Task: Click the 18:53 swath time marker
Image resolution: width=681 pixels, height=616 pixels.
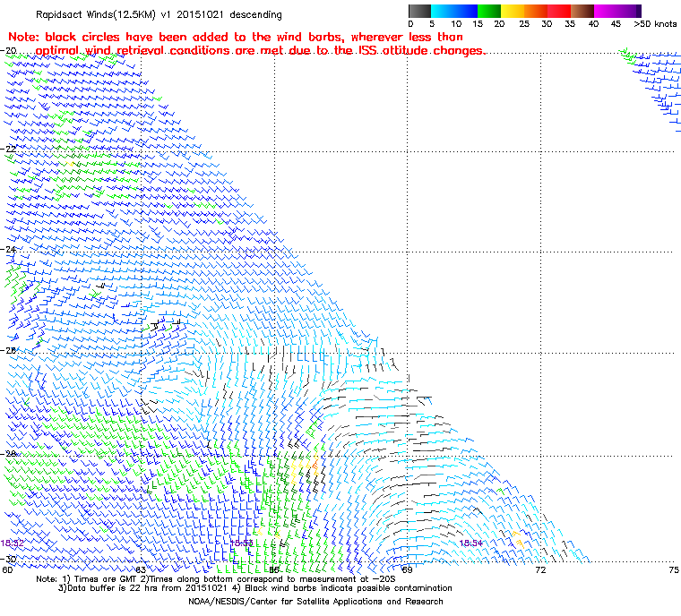Action: [241, 543]
